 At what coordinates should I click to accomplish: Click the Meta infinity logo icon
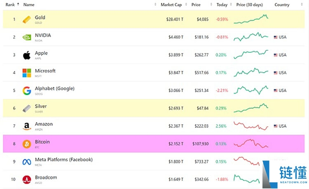point(27,162)
